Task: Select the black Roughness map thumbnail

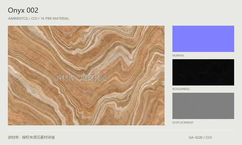Action: coord(203,72)
